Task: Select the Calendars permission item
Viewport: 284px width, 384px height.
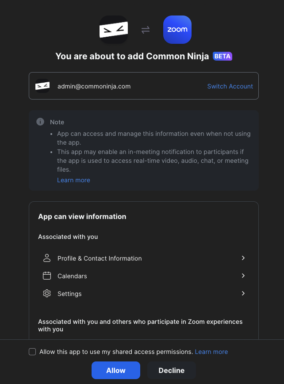Action: 72,276
